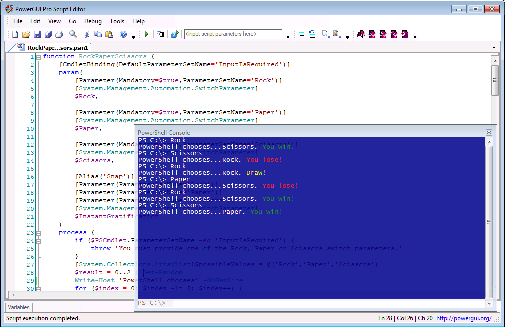Click the Save All icon
The width and height of the screenshot is (505, 327).
(48, 34)
